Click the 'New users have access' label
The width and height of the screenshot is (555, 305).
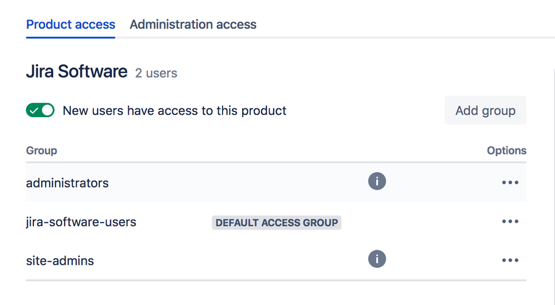click(174, 111)
